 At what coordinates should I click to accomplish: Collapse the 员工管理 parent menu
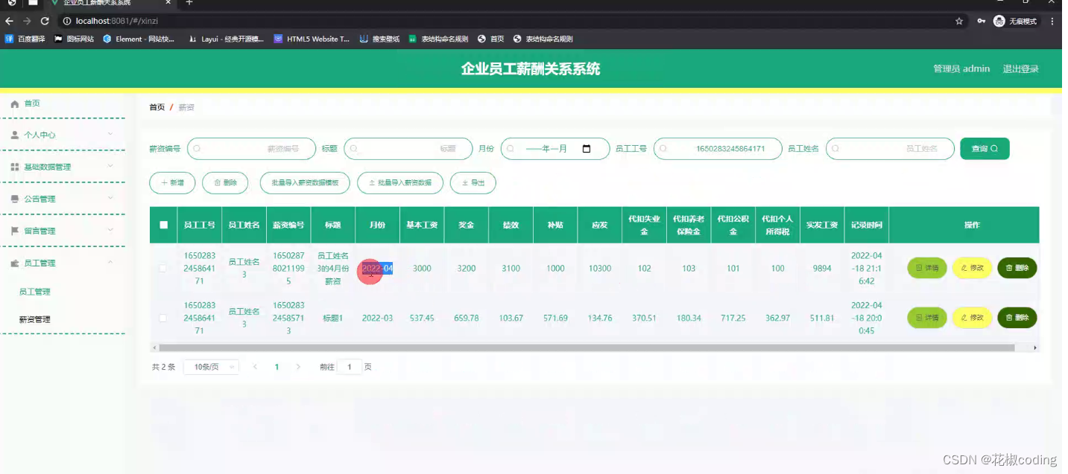[x=63, y=263]
